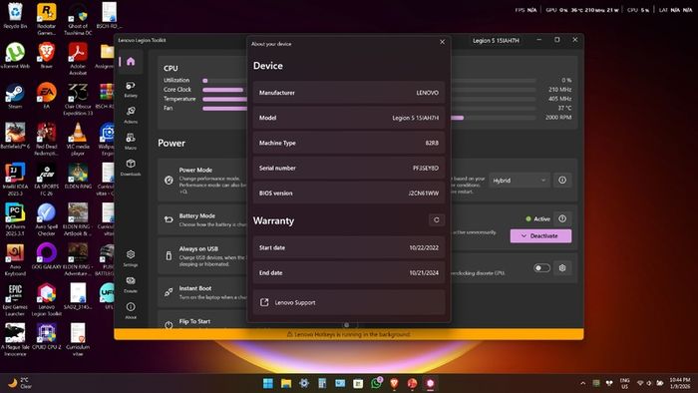Screen dimensions: 698x393
Task: Click the Legion 5 15IAH7H device name in the title bar
Action: click(496, 41)
